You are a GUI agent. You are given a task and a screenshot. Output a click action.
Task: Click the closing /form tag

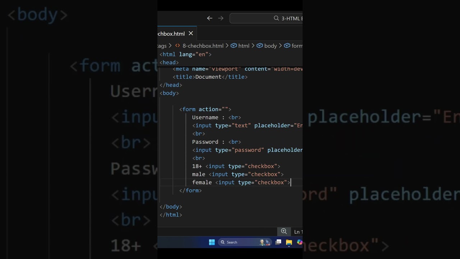190,190
